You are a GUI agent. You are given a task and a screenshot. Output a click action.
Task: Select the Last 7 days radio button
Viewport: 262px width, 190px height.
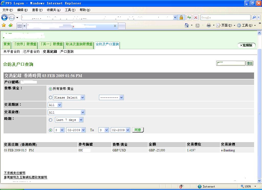(x=50, y=120)
